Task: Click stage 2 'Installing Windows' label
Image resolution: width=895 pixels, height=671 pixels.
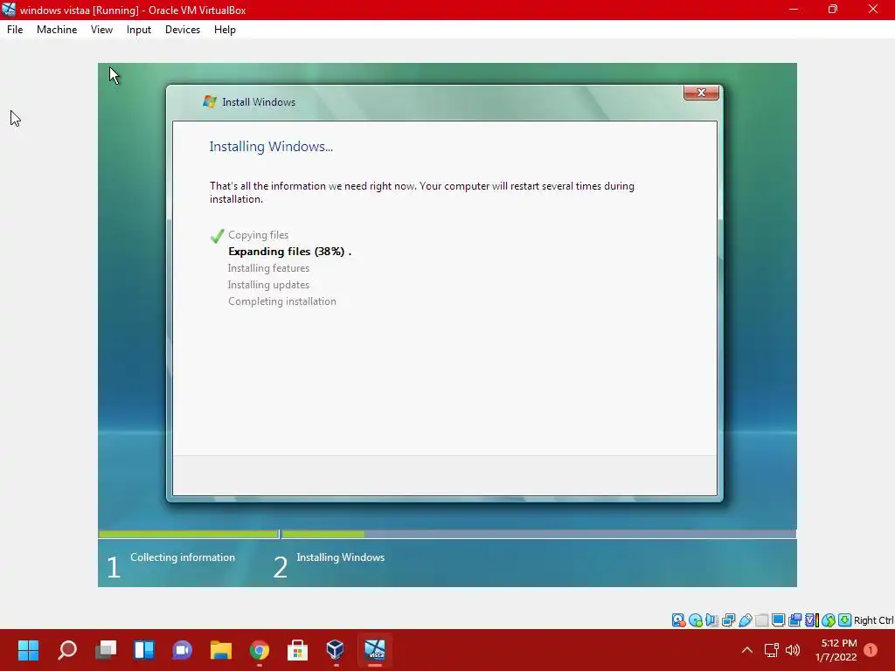Action: pyautogui.click(x=340, y=557)
